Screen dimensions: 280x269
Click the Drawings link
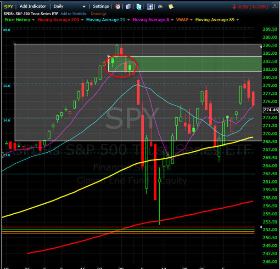(99, 14)
